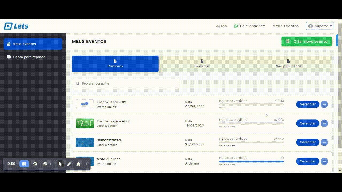342x192 pixels.
Task: Select the pen drawing tool
Action: 69,164
